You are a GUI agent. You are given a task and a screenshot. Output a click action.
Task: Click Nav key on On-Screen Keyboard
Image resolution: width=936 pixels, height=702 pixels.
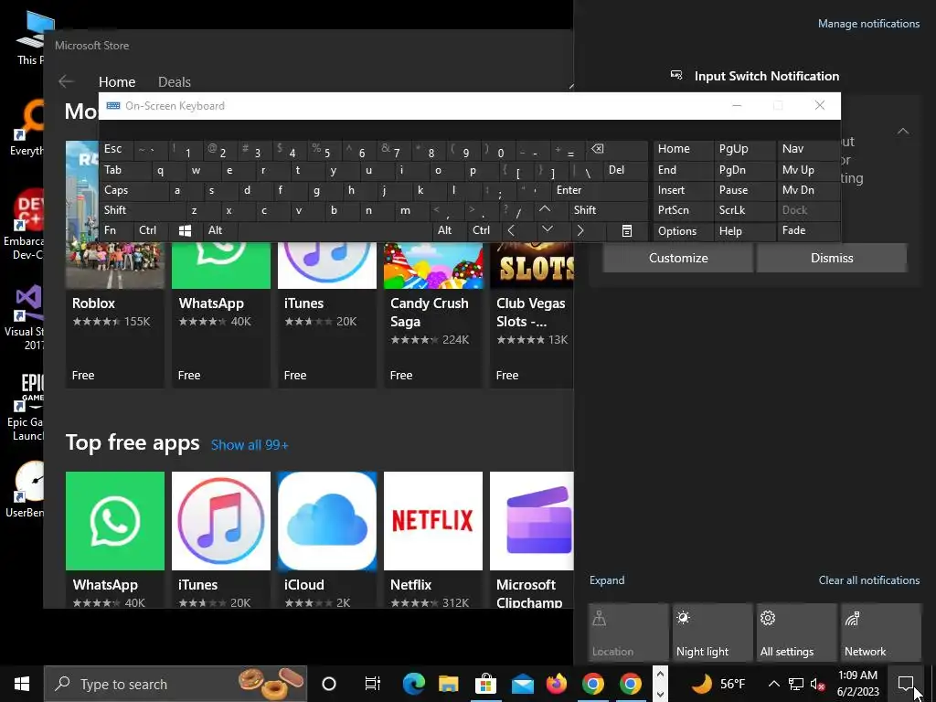(x=808, y=149)
